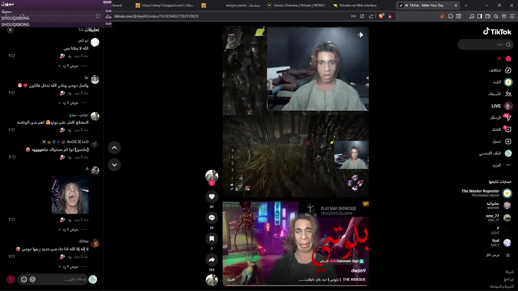This screenshot has height=291, width=518.
Task: Click the TikTok logo
Action: (497, 32)
